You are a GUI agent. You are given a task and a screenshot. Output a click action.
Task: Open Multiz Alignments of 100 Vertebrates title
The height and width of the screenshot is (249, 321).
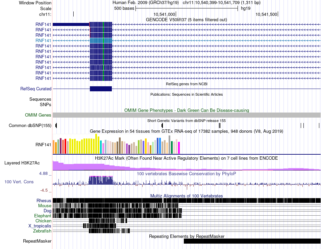(187, 196)
